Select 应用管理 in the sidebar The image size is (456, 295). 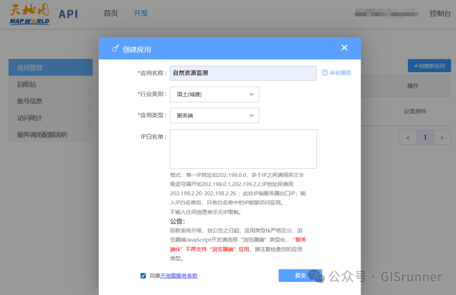(51, 68)
